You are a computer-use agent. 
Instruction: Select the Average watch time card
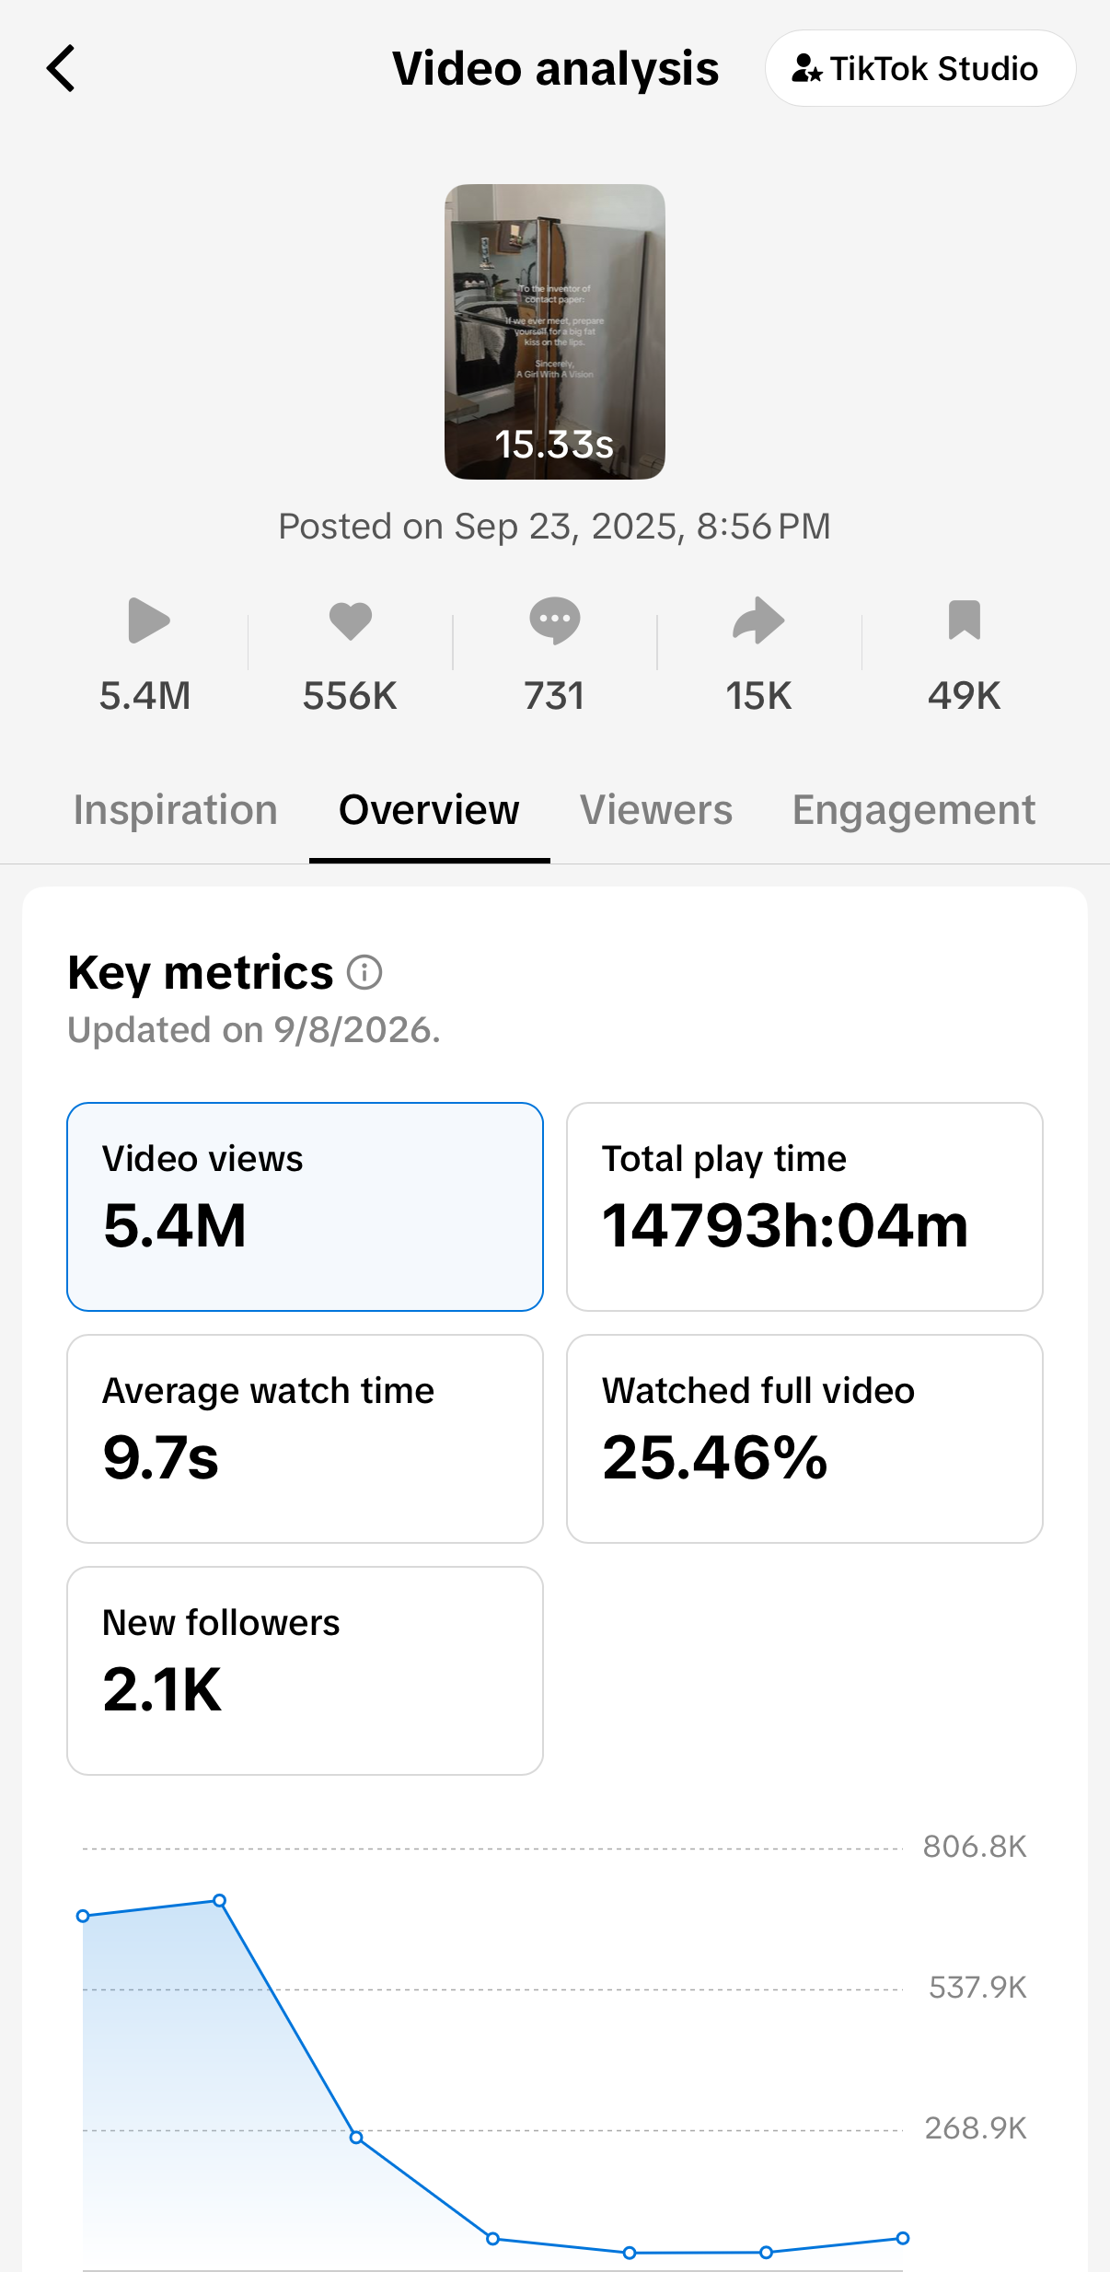coord(305,1439)
